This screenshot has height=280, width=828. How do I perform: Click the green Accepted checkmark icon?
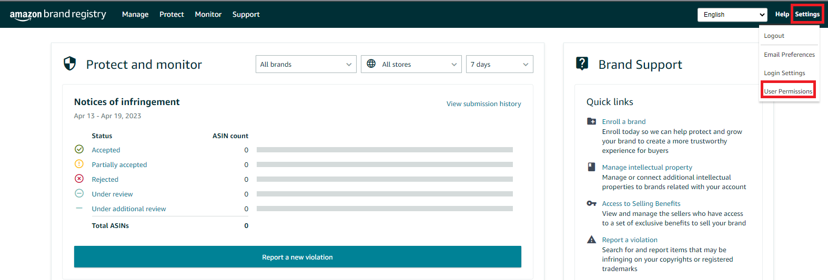tap(79, 149)
